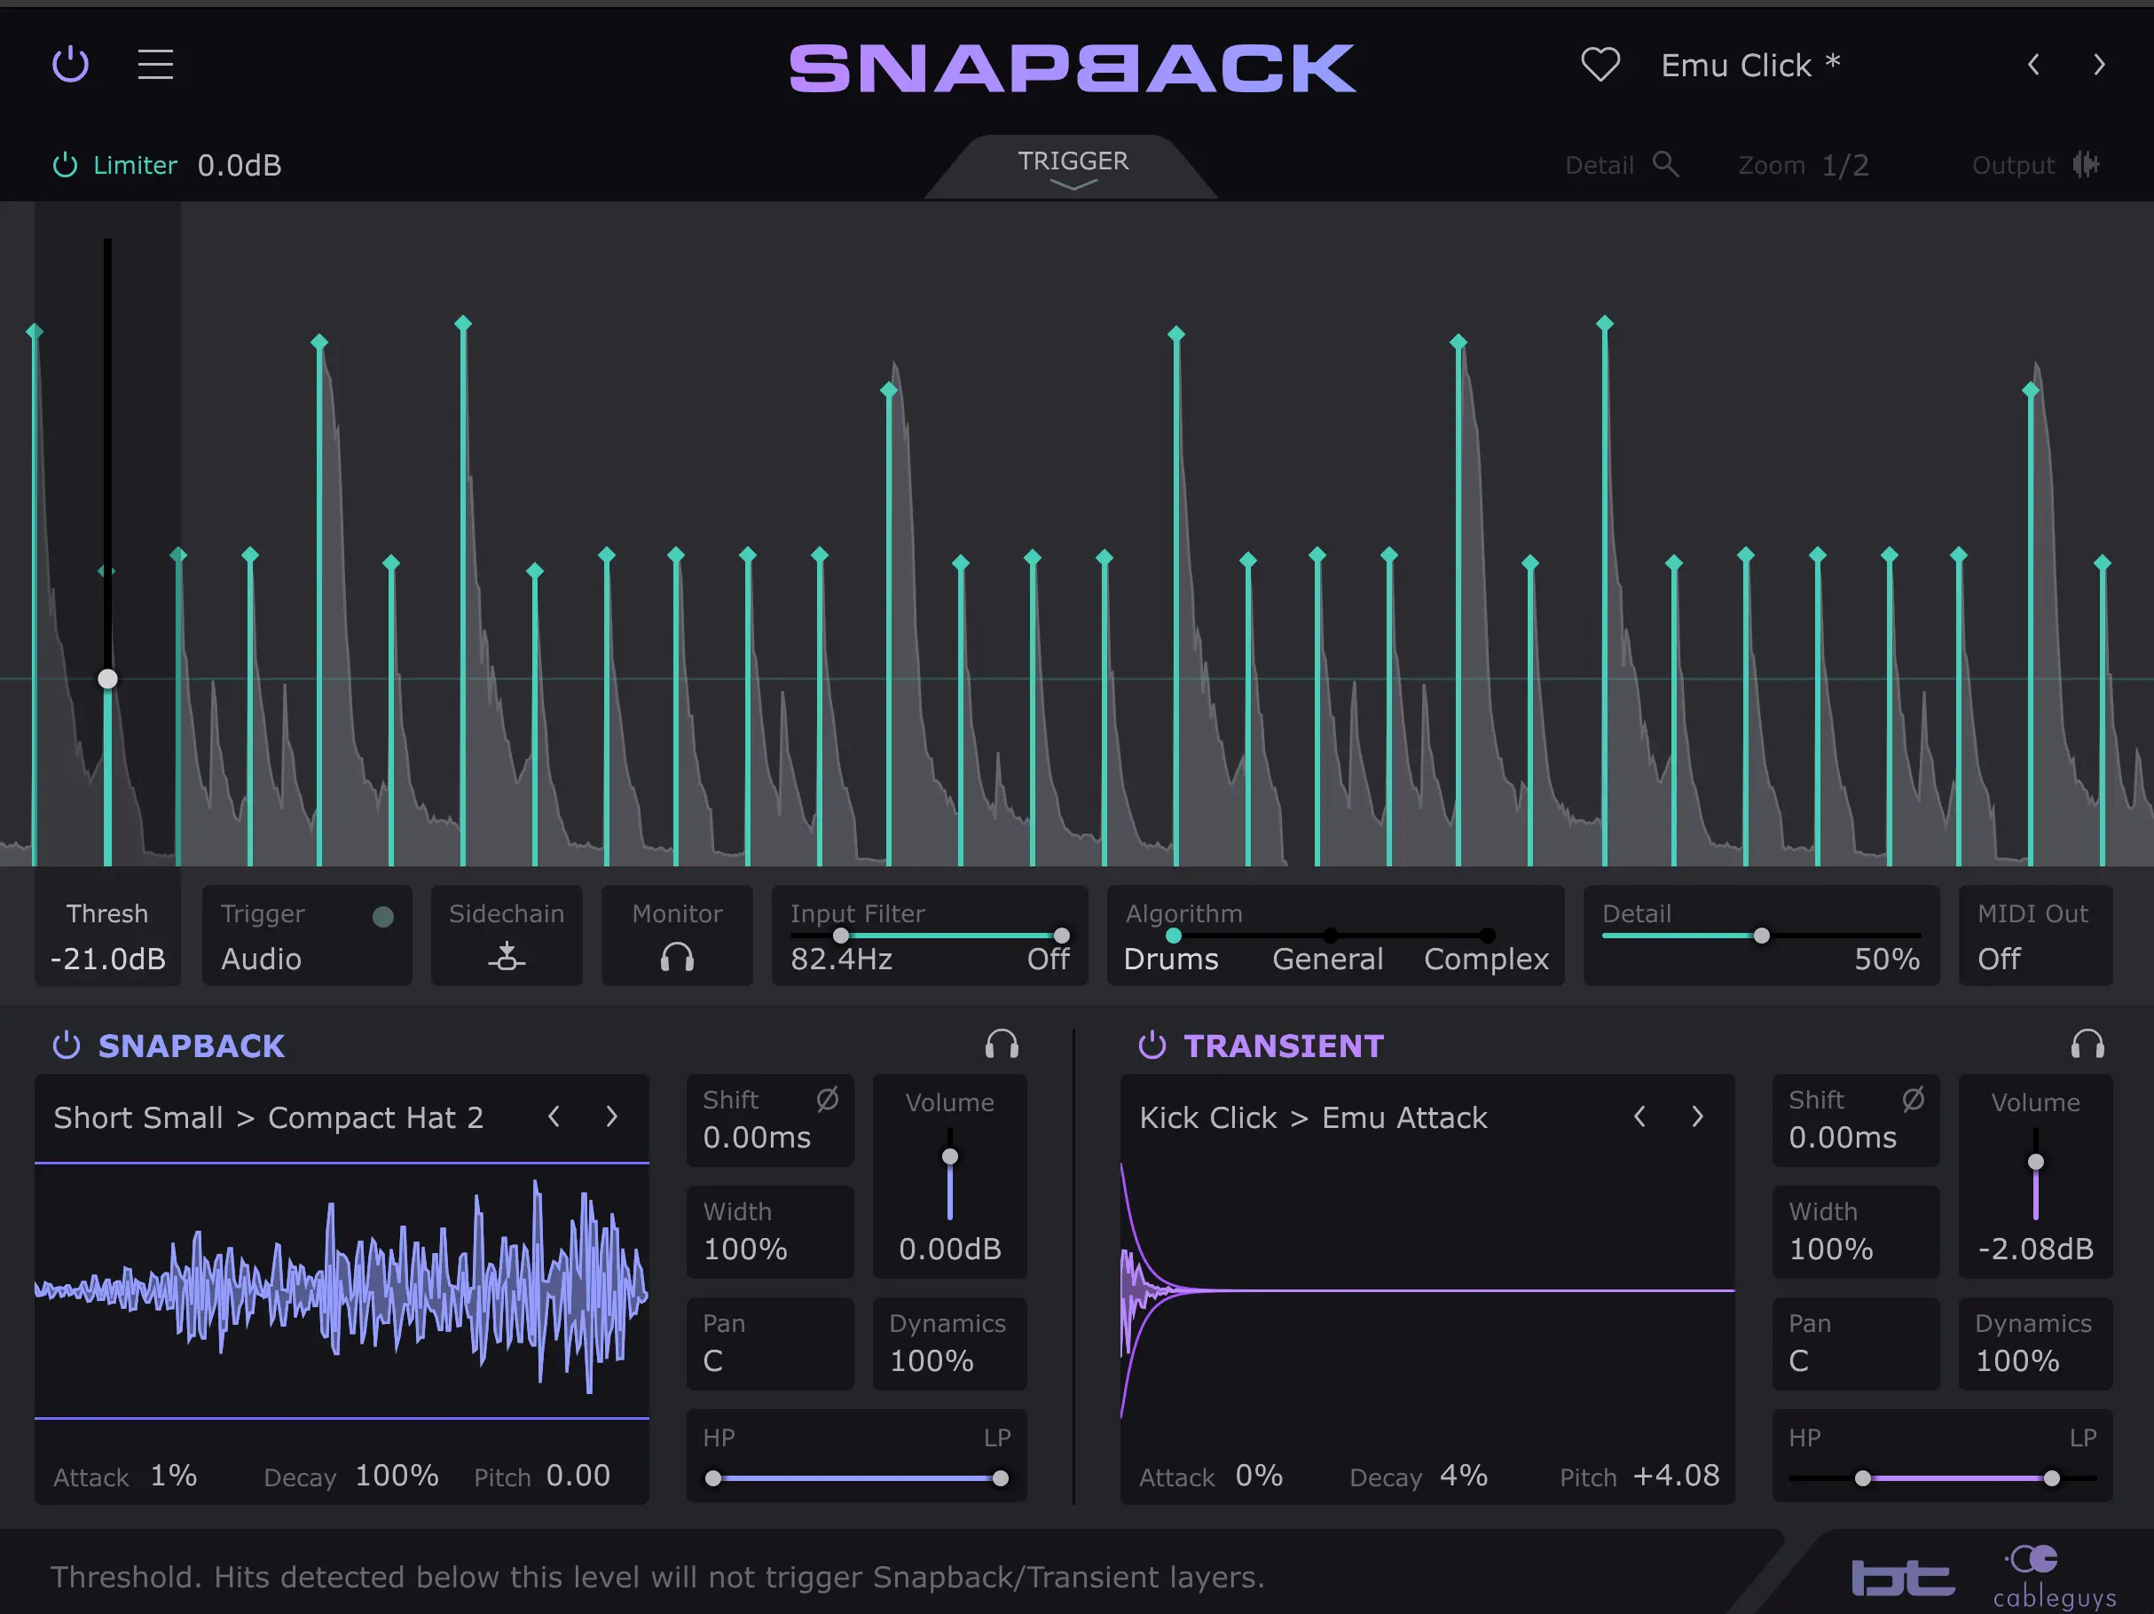Click the Snapback Width 100% value

click(745, 1249)
